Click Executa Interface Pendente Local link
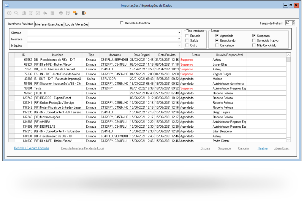This screenshot has height=203, width=304. tap(83, 148)
